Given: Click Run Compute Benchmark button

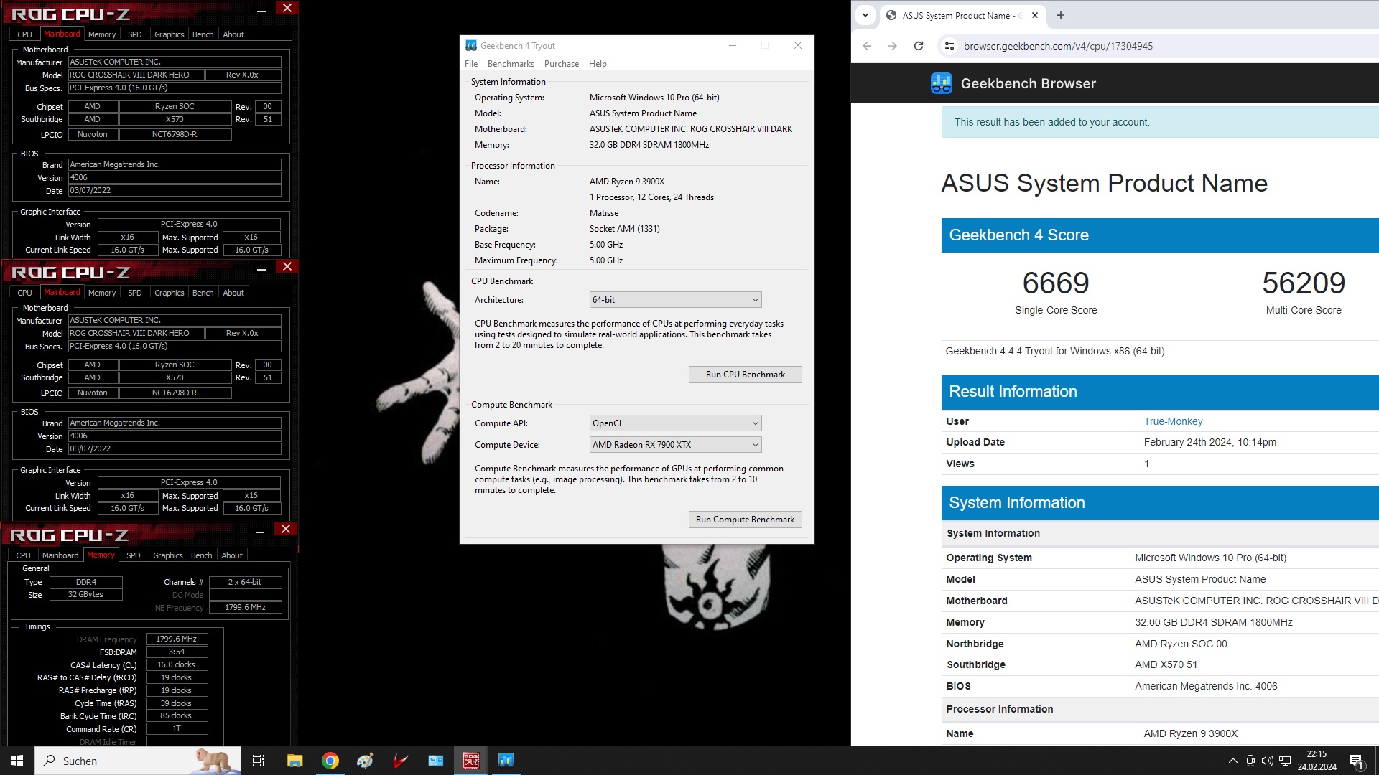Looking at the screenshot, I should pos(745,520).
